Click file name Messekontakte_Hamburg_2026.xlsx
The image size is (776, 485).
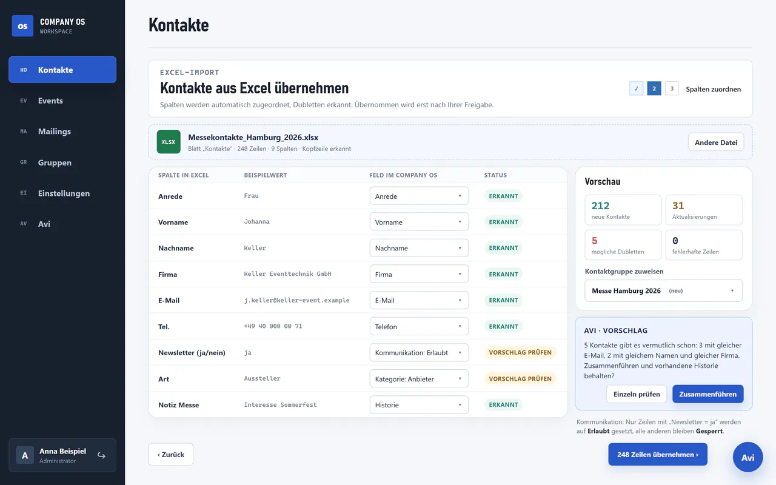click(x=253, y=137)
